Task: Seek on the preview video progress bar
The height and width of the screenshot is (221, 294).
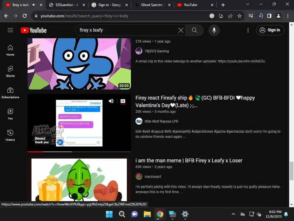Action: tap(79, 152)
